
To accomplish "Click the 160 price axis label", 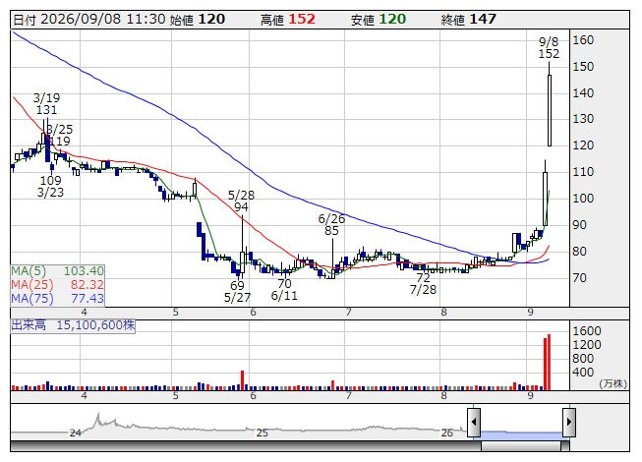I will tap(583, 40).
